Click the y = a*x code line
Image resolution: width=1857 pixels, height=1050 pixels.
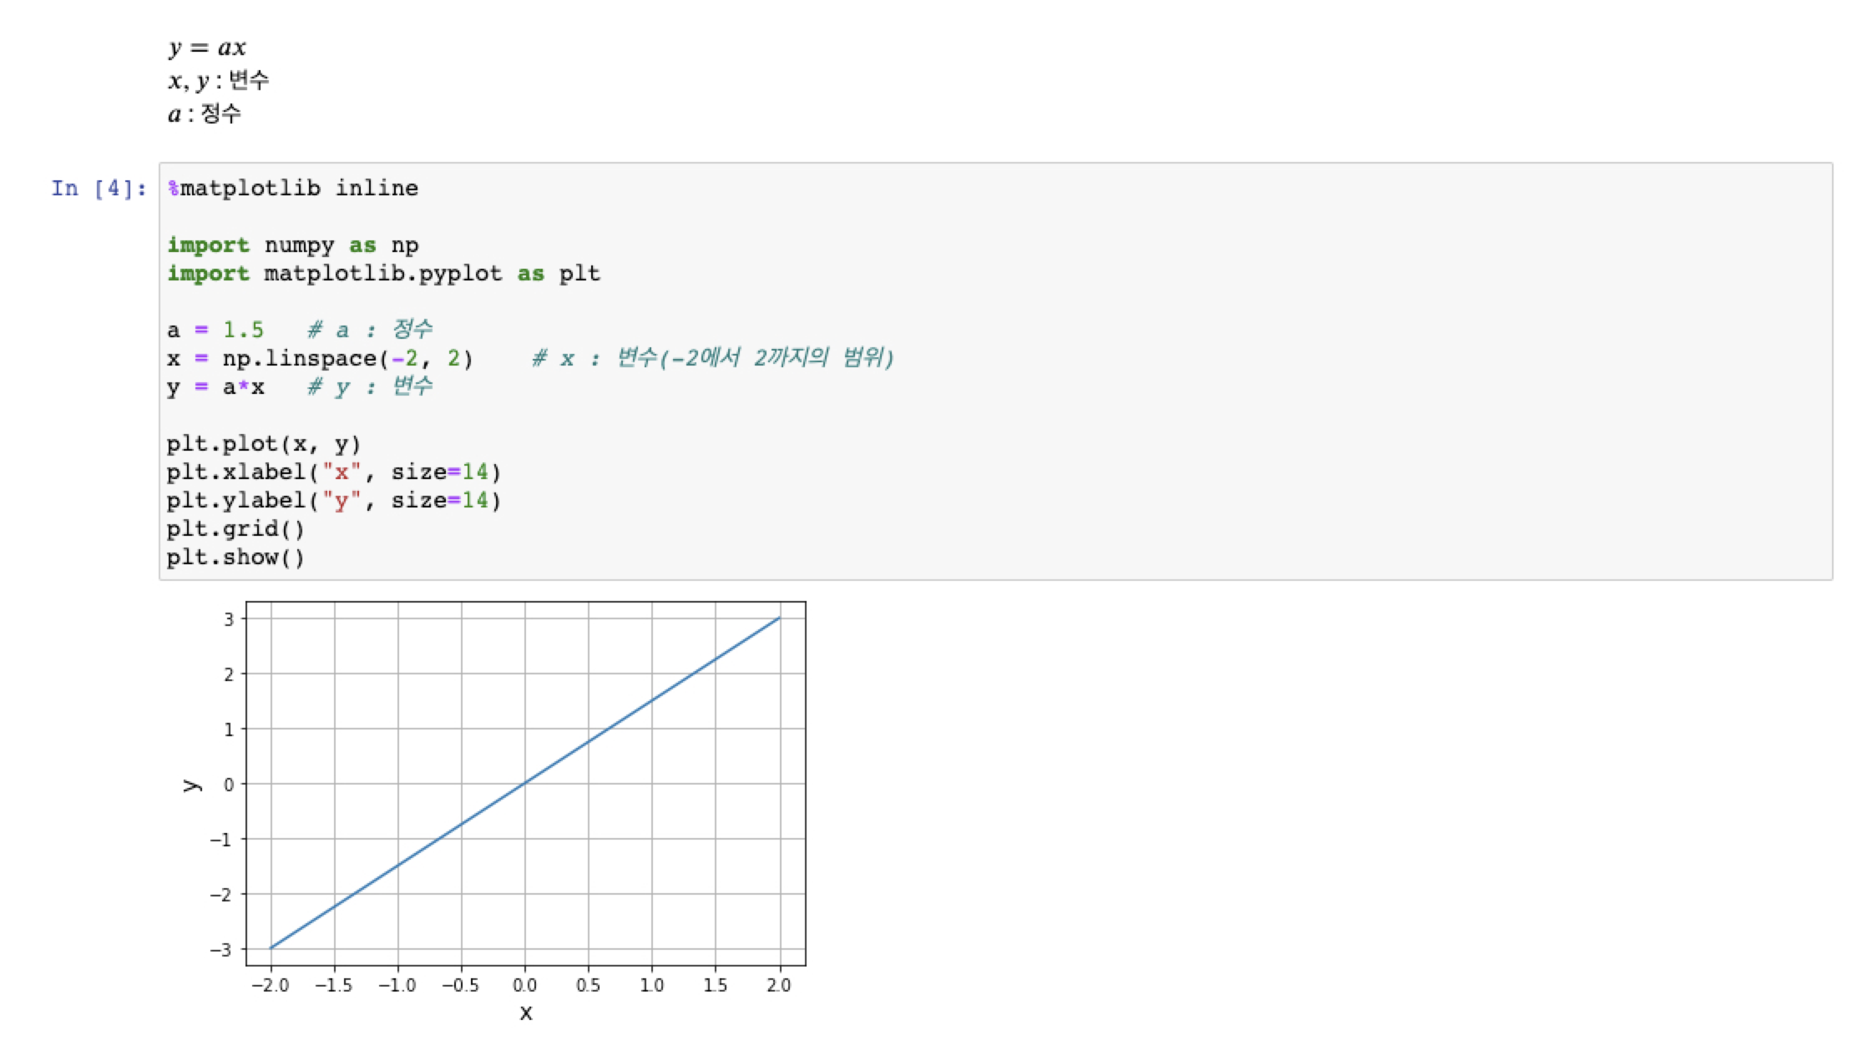pyautogui.click(x=215, y=387)
